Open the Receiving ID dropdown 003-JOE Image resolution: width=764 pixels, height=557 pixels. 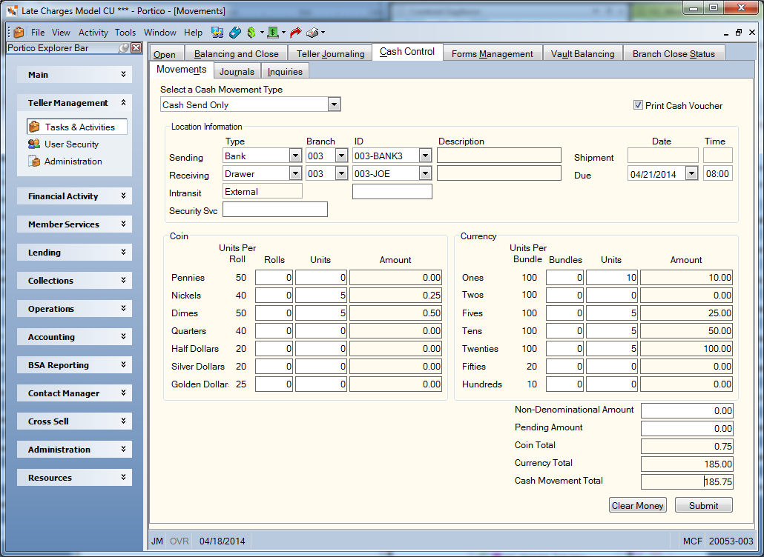[x=425, y=173]
